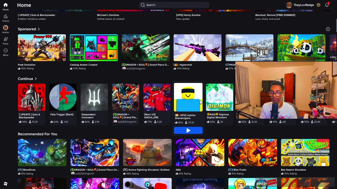Click the Home page title text
Viewport: 337px width, 189px height.
point(24,5)
